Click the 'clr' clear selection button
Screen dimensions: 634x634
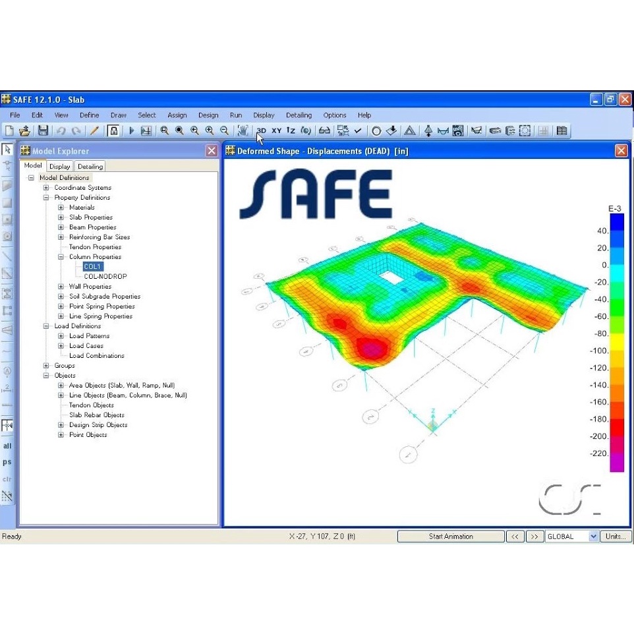7,479
